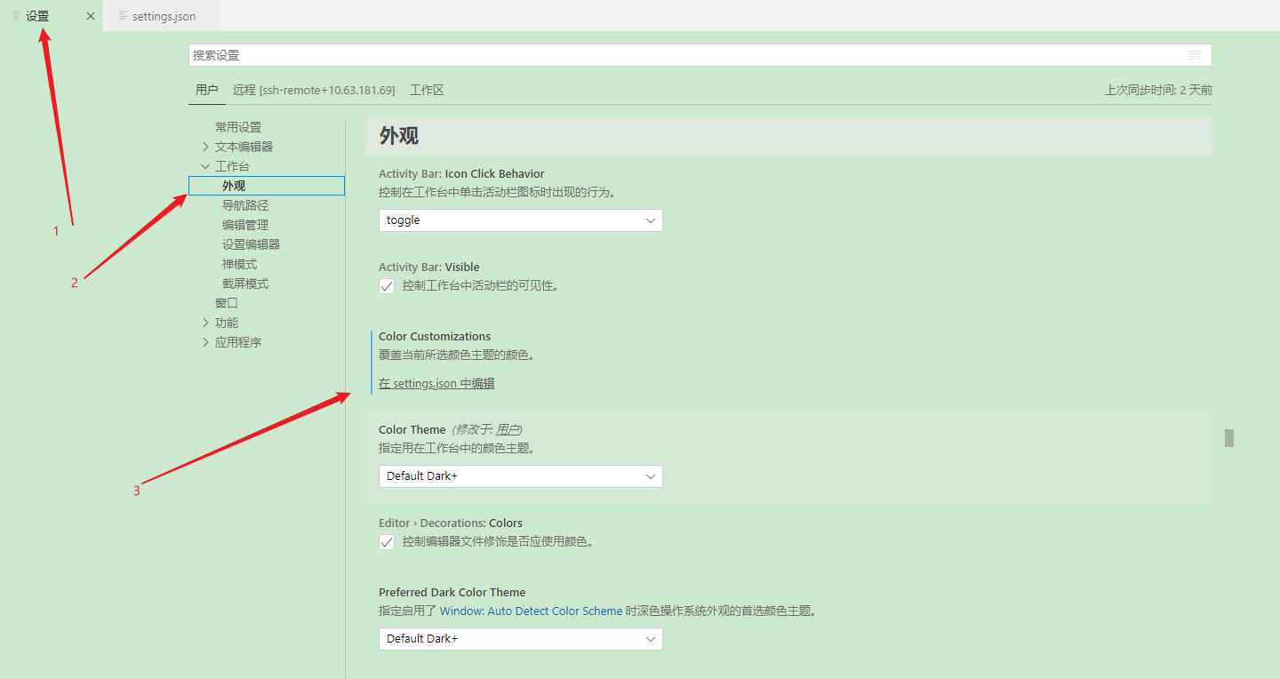Expand the 文本编辑器 tree chevron
Image resolution: width=1280 pixels, height=679 pixels.
click(205, 147)
